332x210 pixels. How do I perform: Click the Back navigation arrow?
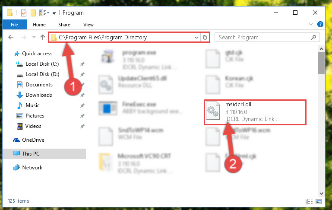(11, 37)
